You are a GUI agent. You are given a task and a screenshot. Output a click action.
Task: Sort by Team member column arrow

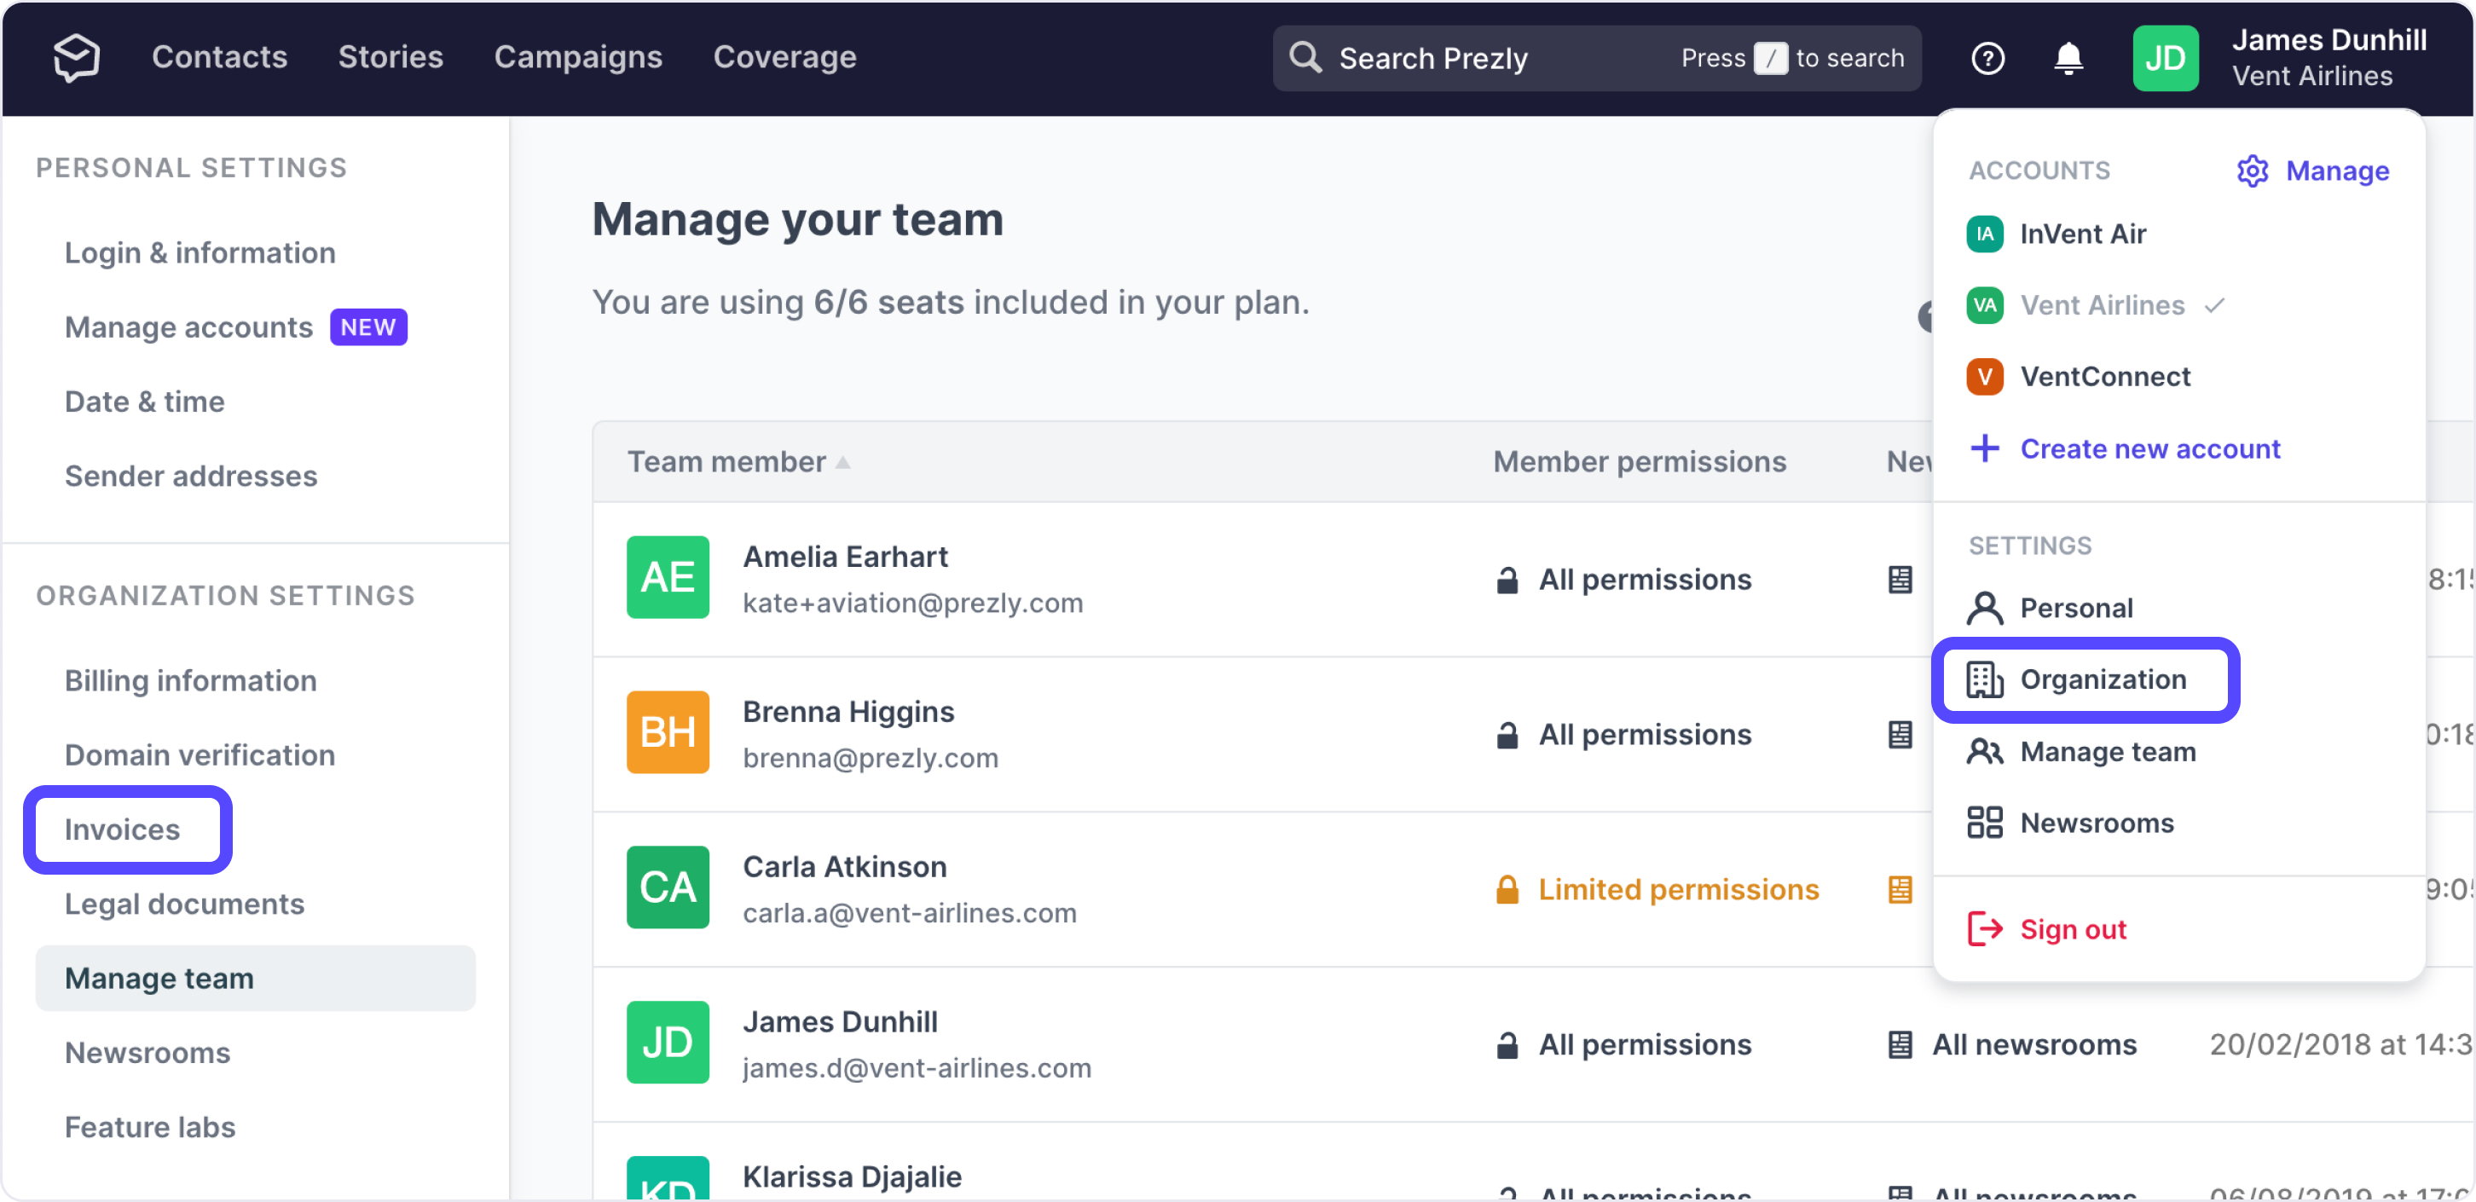843,463
